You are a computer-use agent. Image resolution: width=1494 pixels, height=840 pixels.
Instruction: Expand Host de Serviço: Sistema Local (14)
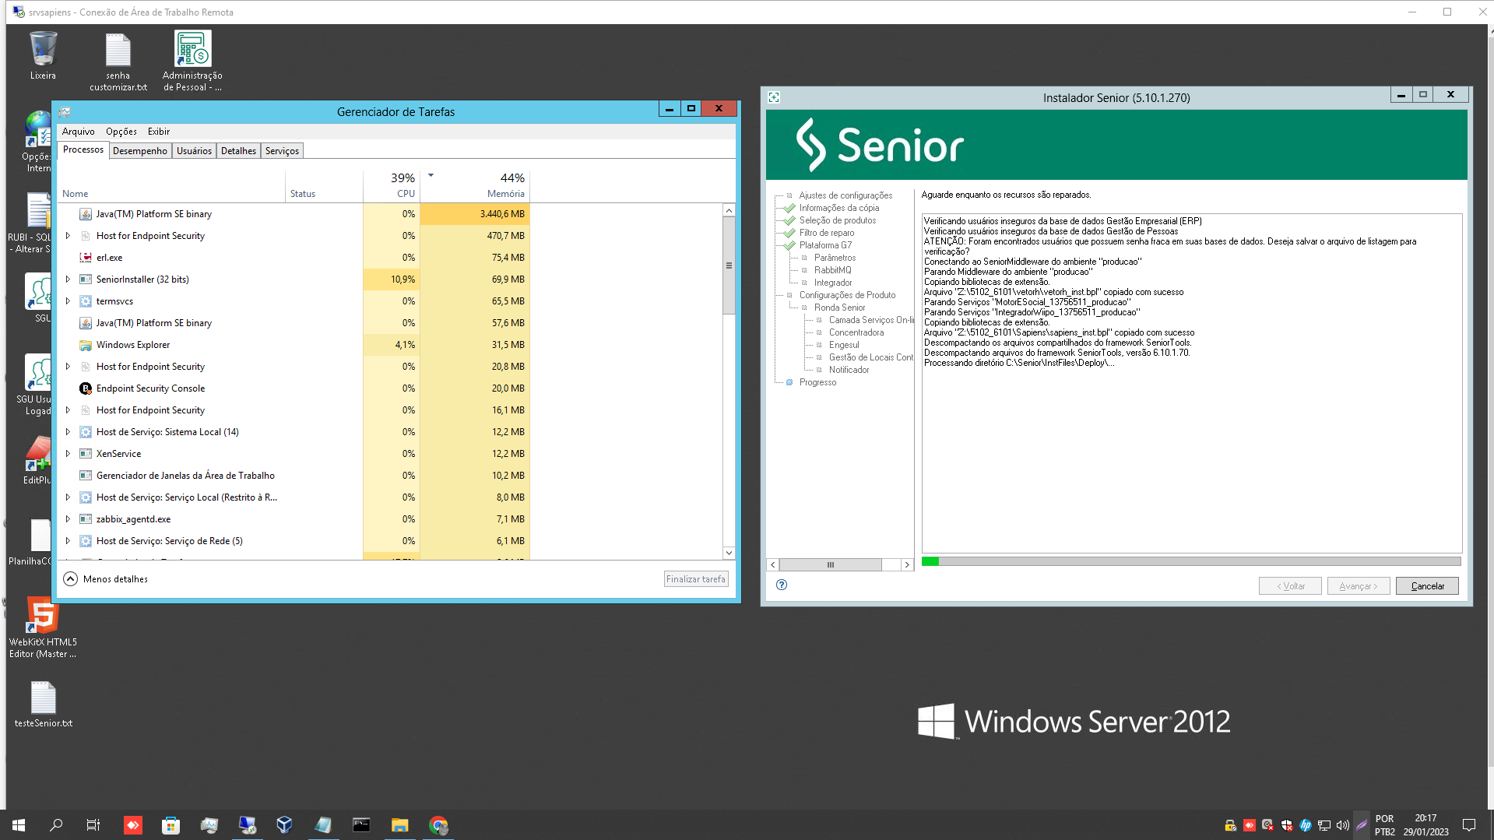point(68,431)
